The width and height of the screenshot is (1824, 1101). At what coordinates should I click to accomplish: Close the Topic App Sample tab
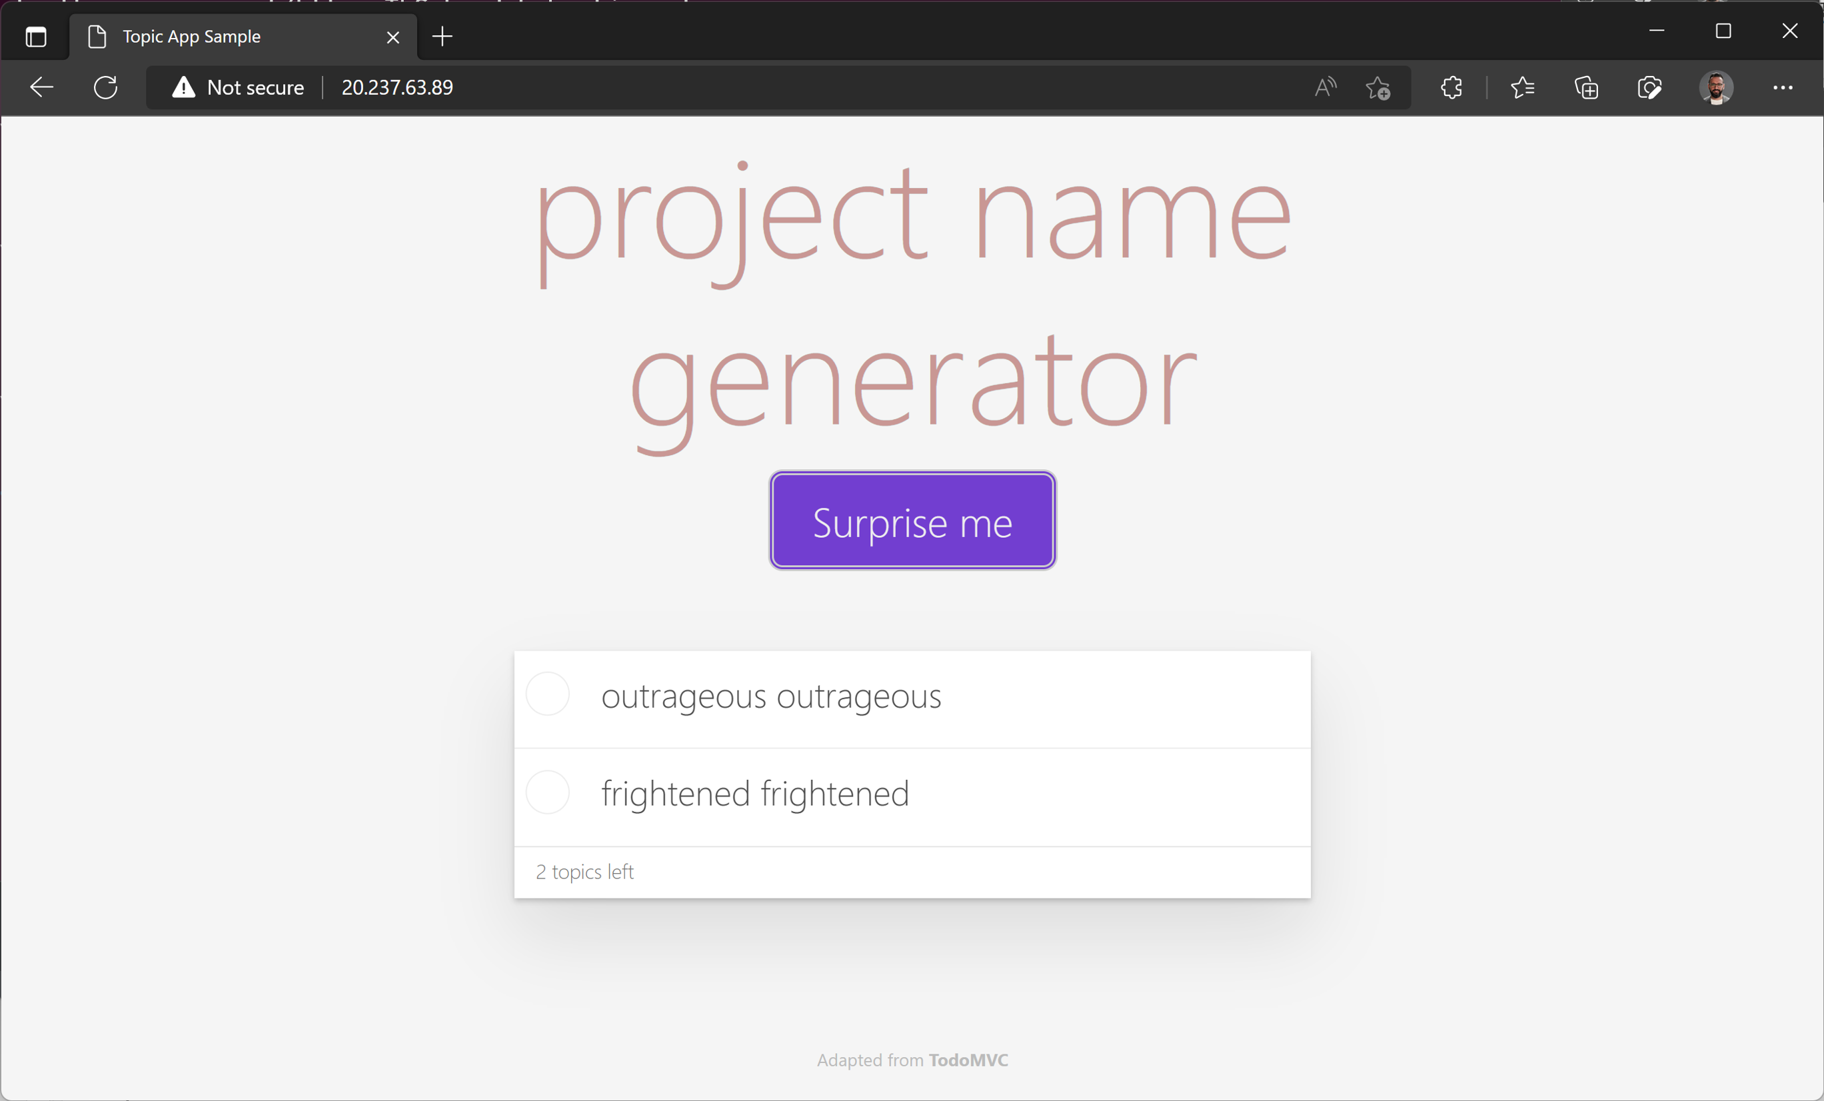coord(393,37)
